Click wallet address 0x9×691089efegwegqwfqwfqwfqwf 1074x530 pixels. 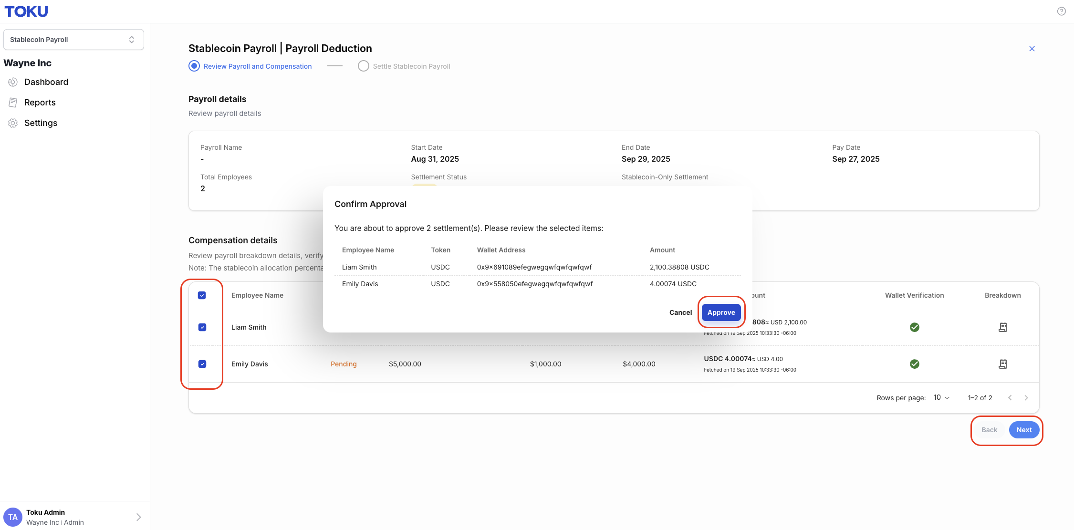(534, 267)
